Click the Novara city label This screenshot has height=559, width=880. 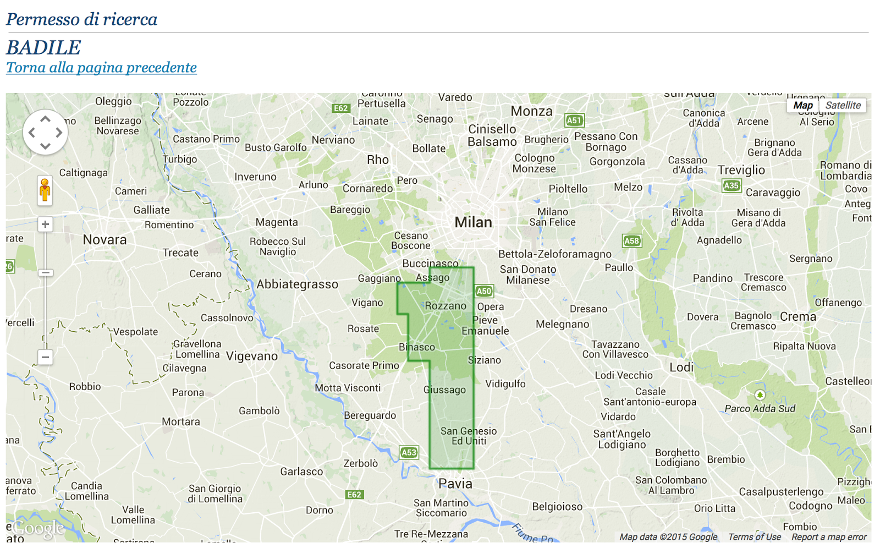[x=105, y=240]
